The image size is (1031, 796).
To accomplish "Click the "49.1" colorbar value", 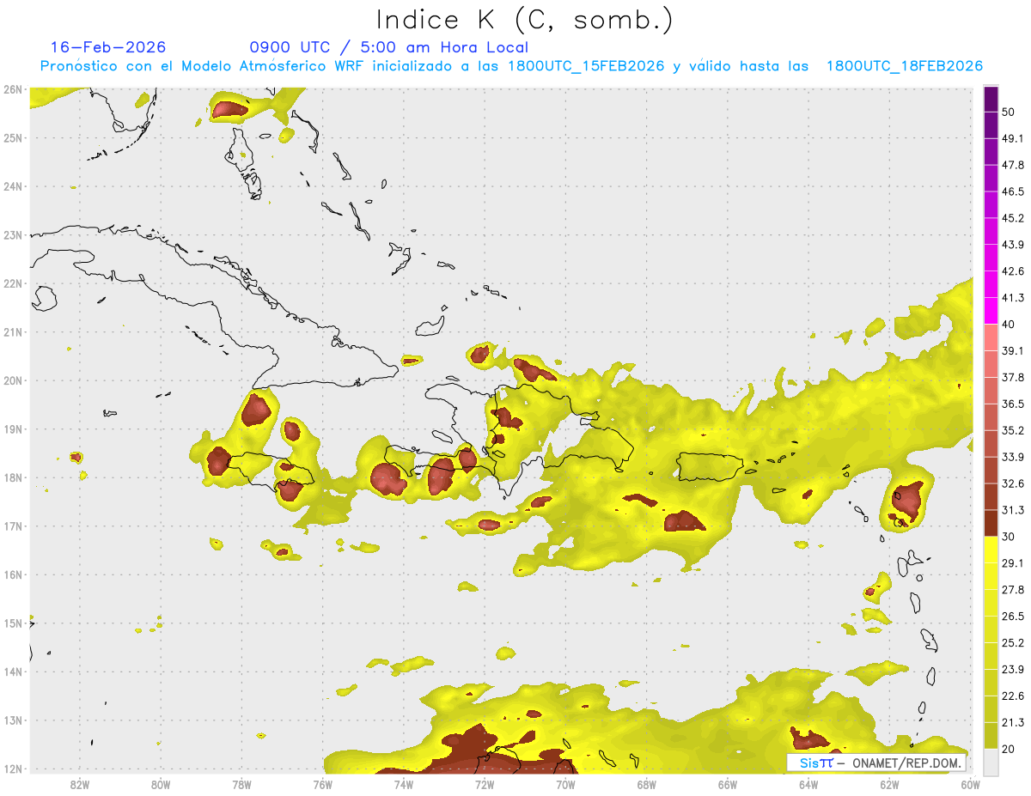I will (1013, 138).
